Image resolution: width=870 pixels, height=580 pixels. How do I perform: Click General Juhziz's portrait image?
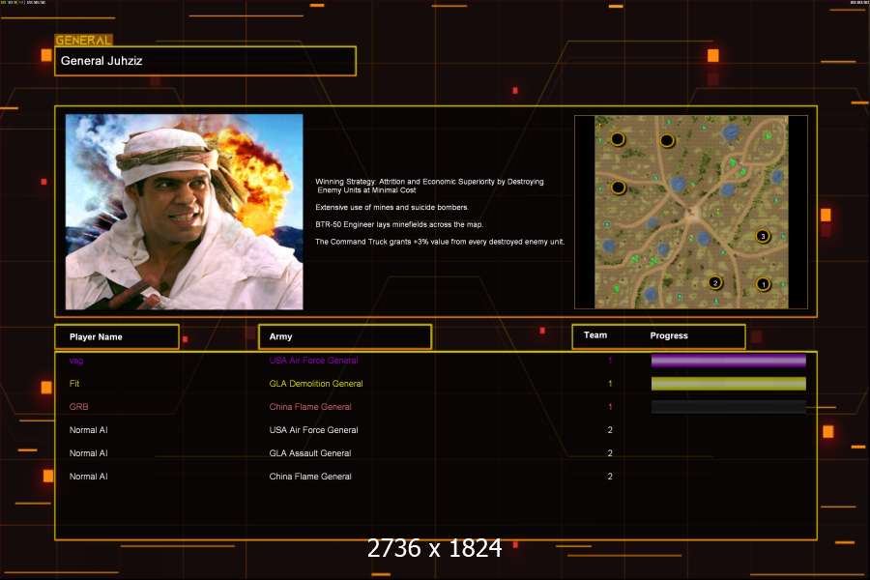point(185,212)
